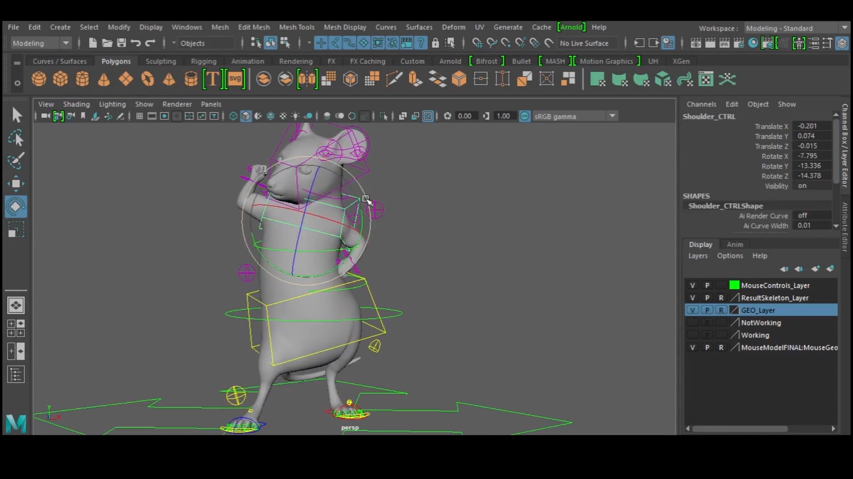
Task: Click the SVG import shelf icon
Action: point(235,79)
